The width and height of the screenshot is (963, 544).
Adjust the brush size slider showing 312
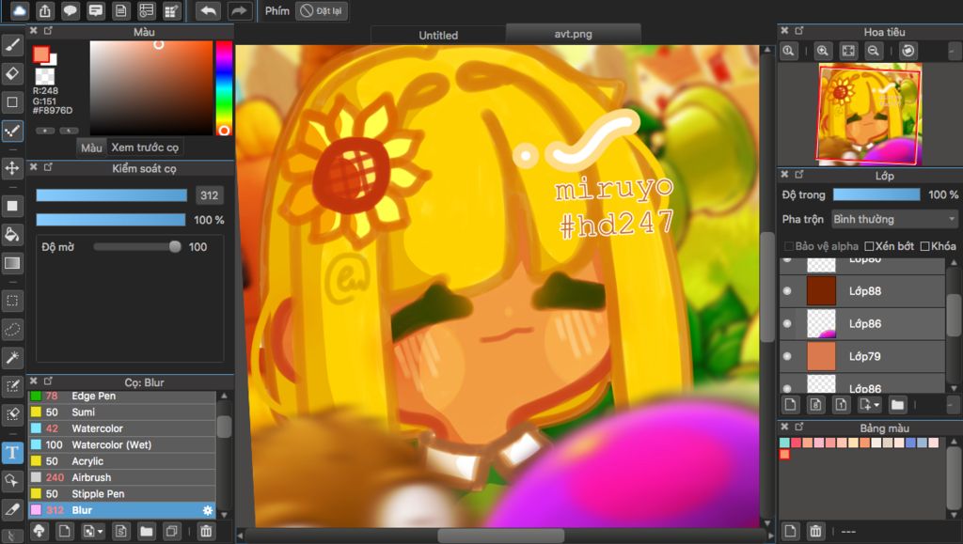pyautogui.click(x=111, y=195)
